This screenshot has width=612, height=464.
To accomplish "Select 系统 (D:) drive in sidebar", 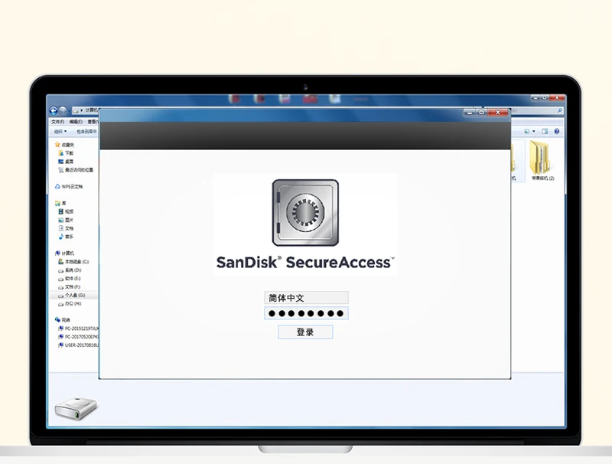I will (x=70, y=270).
